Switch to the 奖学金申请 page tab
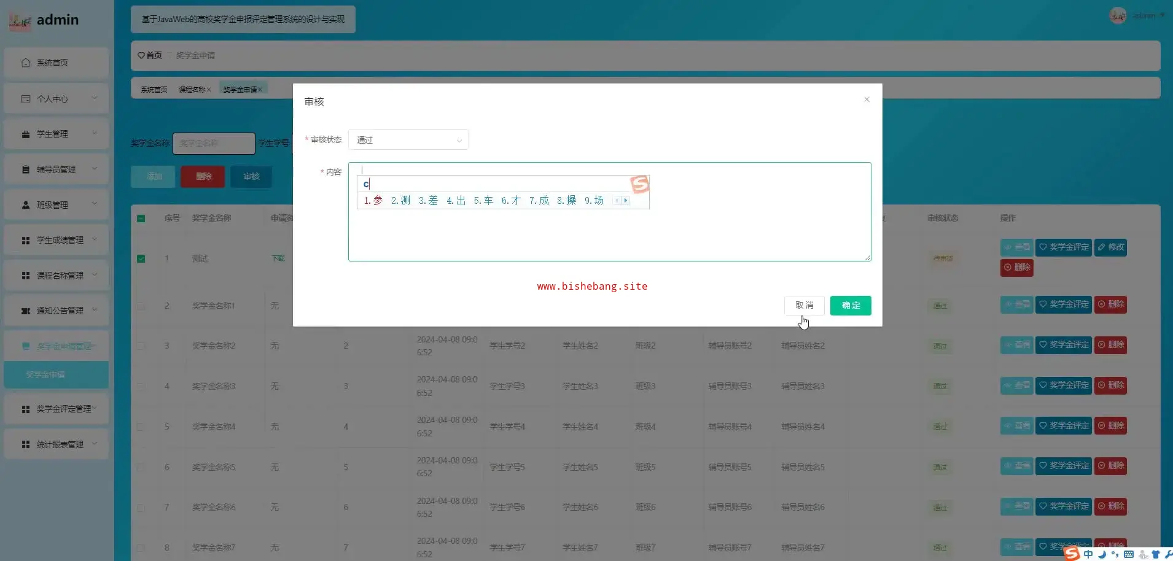The width and height of the screenshot is (1173, 561). [x=243, y=90]
